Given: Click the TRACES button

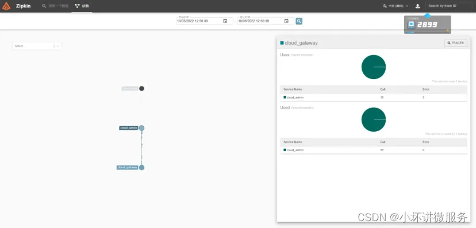Looking at the screenshot, I should click(456, 43).
